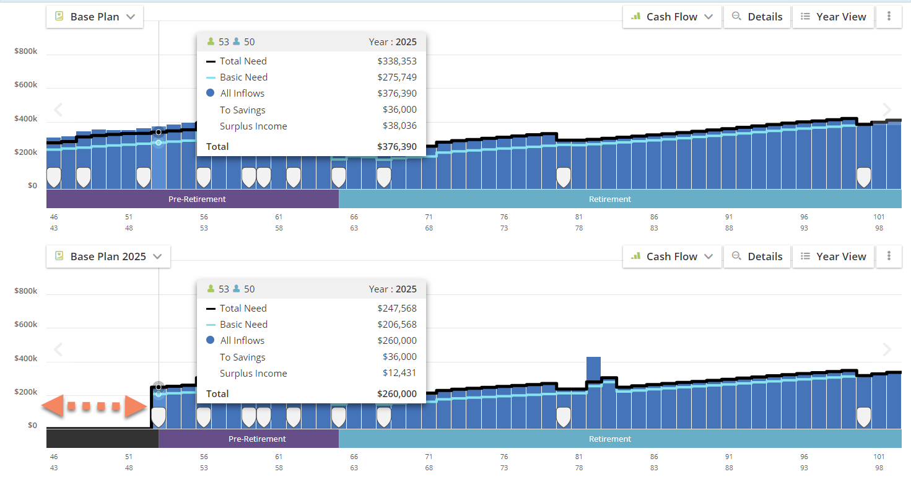This screenshot has width=911, height=482.
Task: Switch to Year View in upper chart
Action: [834, 17]
